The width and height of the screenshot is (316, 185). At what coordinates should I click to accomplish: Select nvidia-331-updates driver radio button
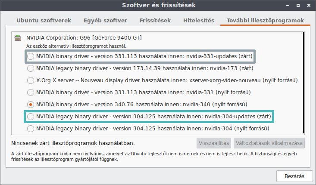(x=31, y=56)
